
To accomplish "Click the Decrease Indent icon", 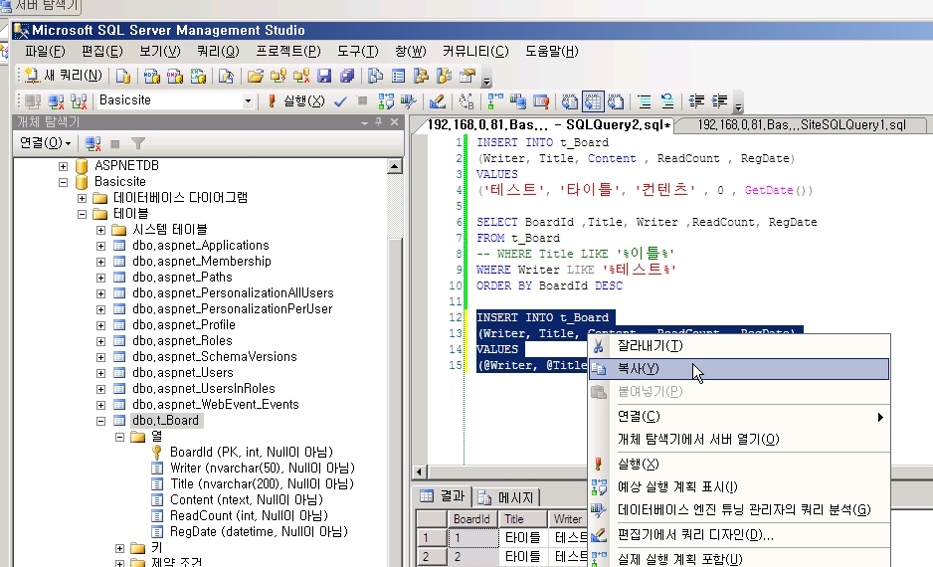I will click(697, 101).
